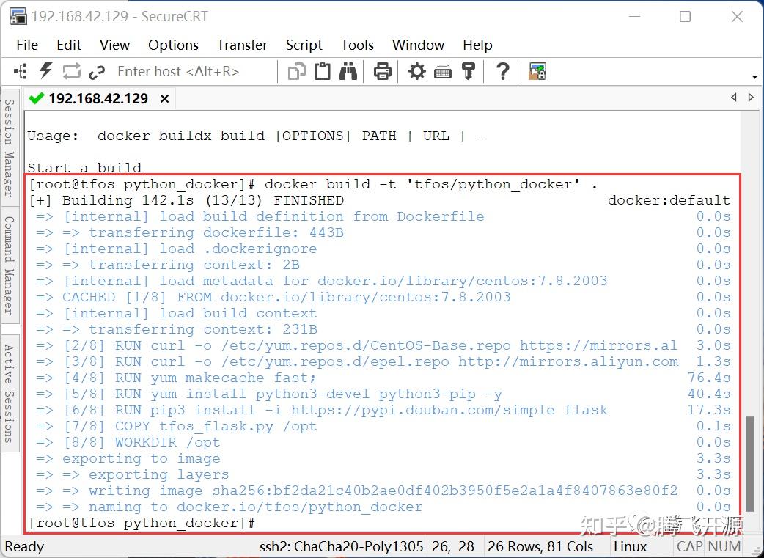Click the right tab-scroll arrow button
The image size is (764, 558).
752,96
